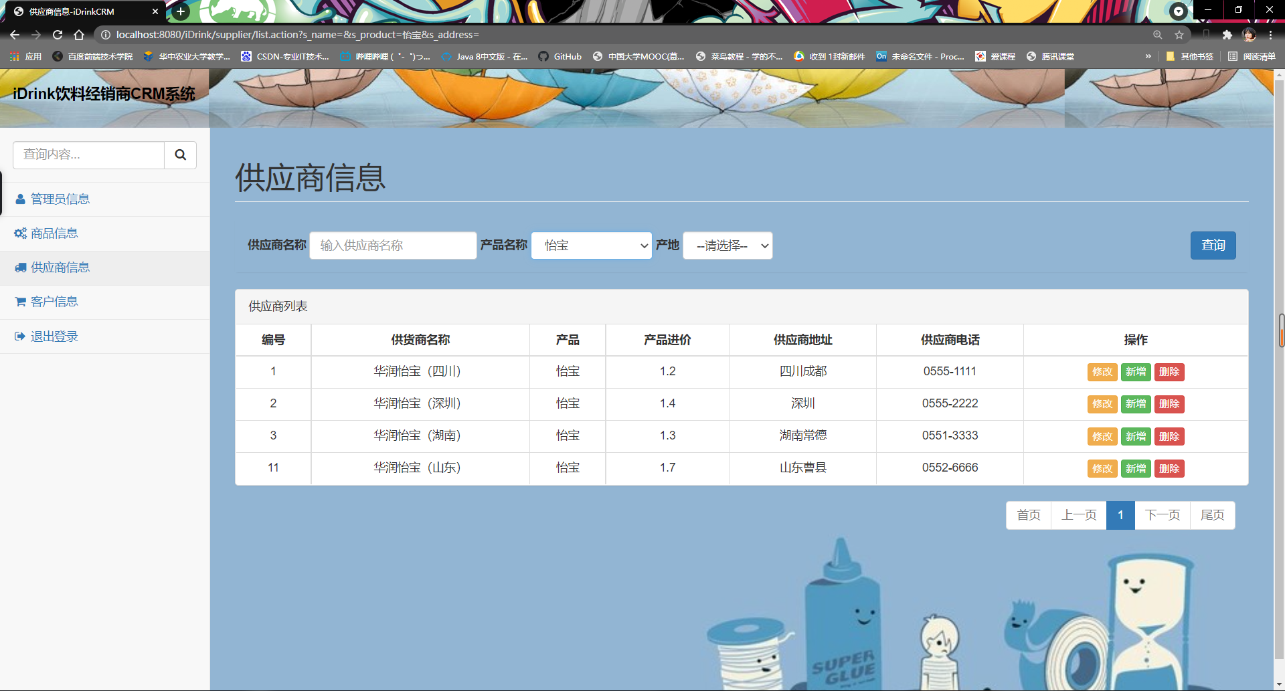Open the 其他书签 bookmarks folder
The height and width of the screenshot is (691, 1285).
pyautogui.click(x=1189, y=56)
